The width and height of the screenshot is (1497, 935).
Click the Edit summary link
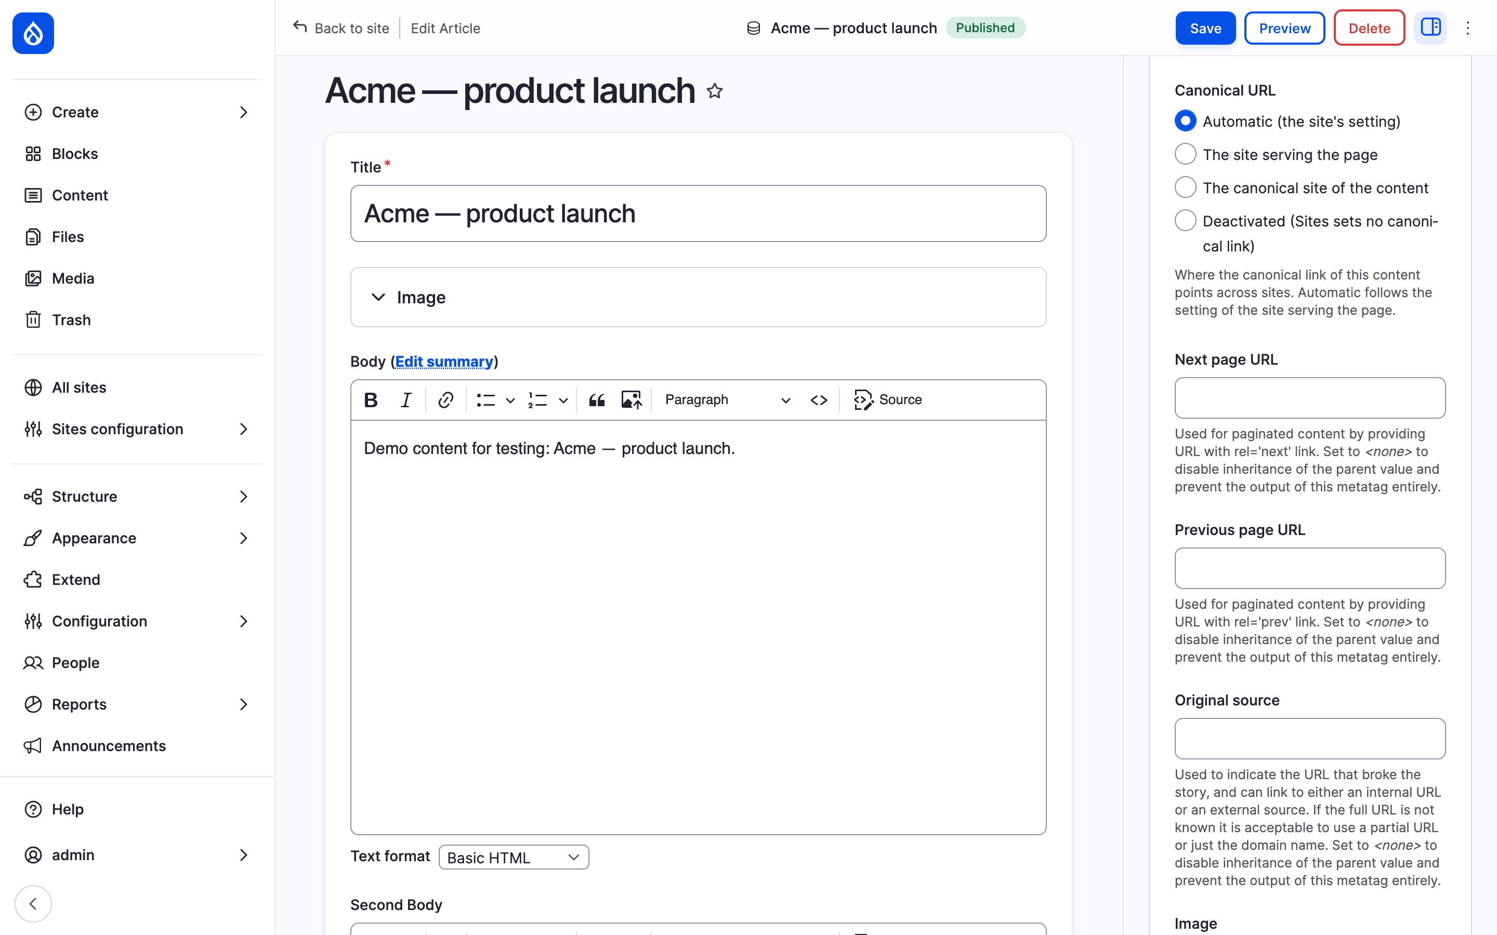[x=444, y=361]
